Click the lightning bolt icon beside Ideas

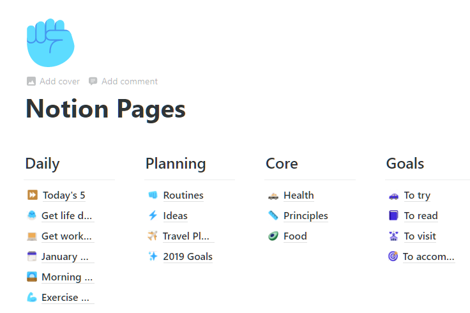153,215
